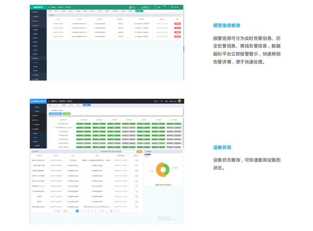
Task: Expand 日志管理 at the bottom of the sidebar
Action: pos(38,79)
